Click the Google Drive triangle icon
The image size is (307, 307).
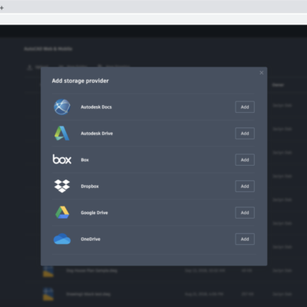(x=62, y=213)
